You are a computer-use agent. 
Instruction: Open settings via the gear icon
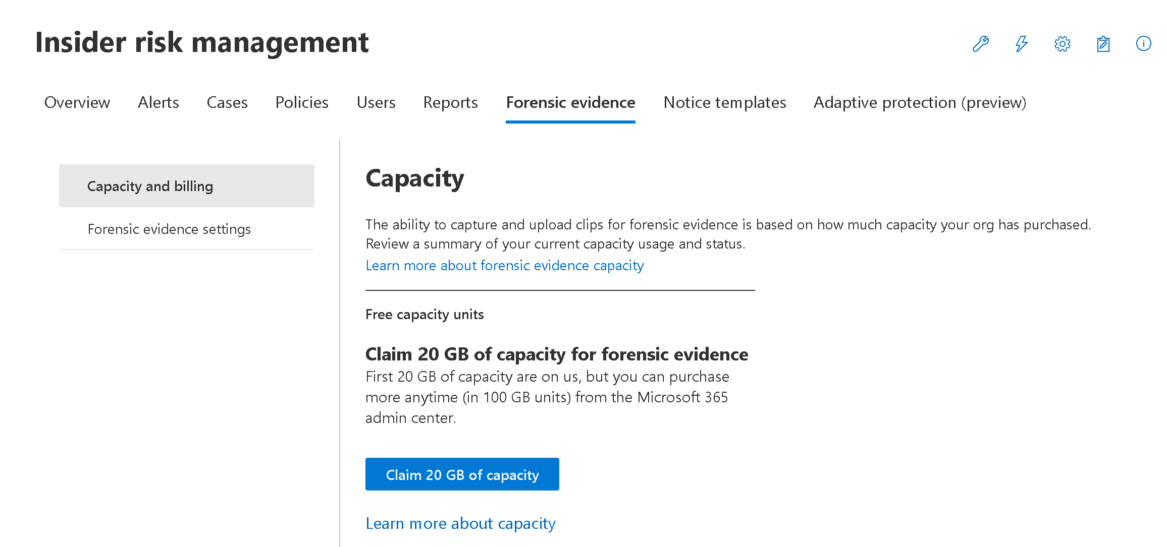pos(1062,44)
